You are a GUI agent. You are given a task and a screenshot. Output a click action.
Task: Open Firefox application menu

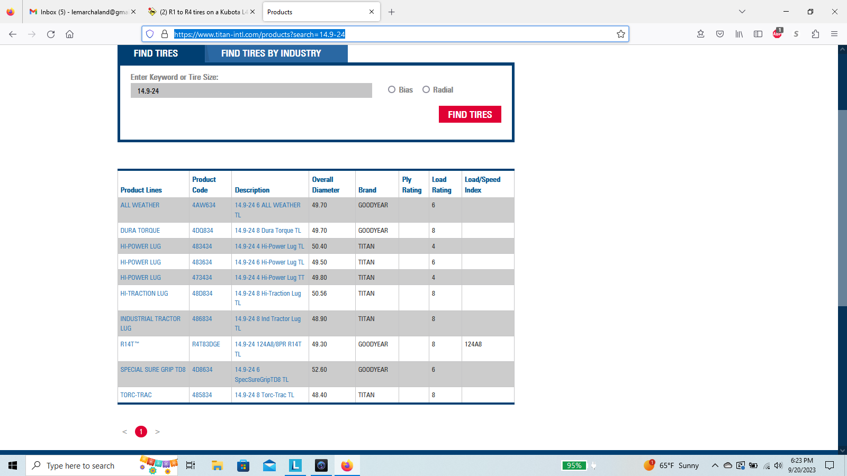pos(834,34)
